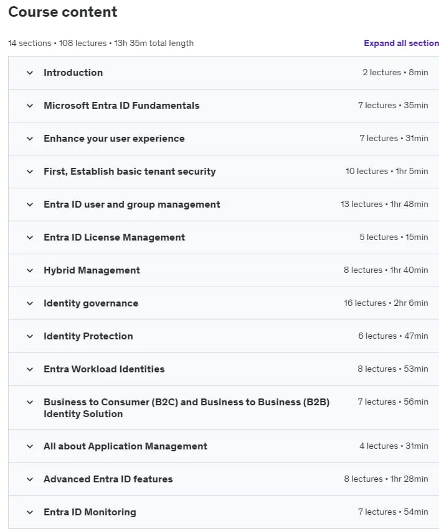
Task: Click chevron beside Entra ID License Management
Action: [30, 237]
